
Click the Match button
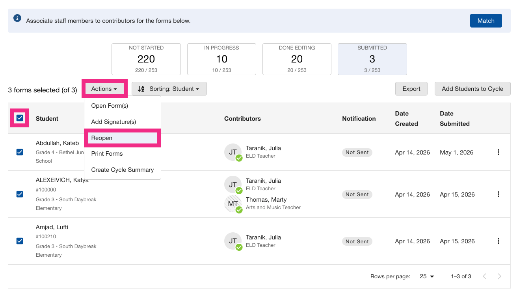coord(486,21)
